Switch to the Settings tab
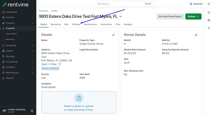Image resolution: width=213 pixels, height=115 pixels. coord(76,24)
